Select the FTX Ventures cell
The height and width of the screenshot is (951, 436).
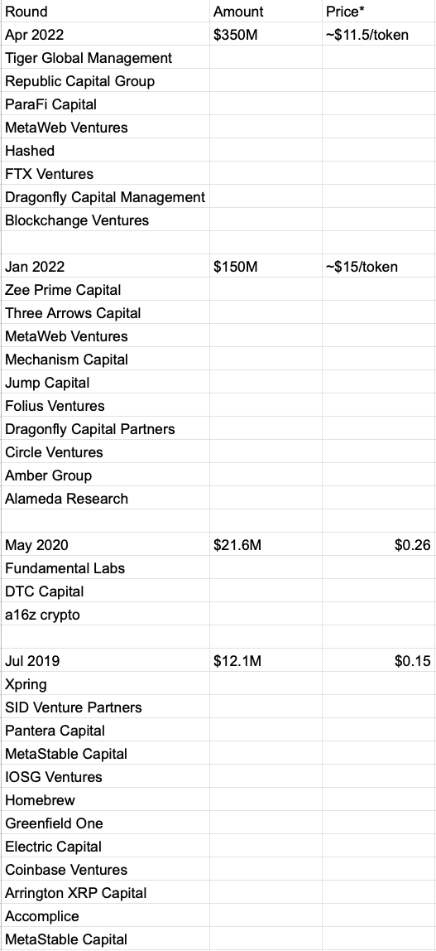105,173
